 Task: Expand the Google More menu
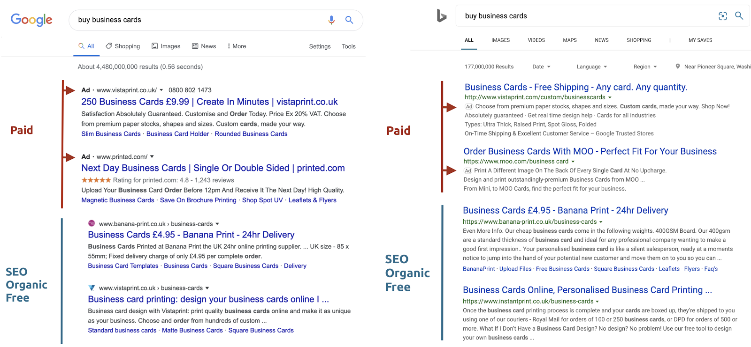pyautogui.click(x=237, y=46)
